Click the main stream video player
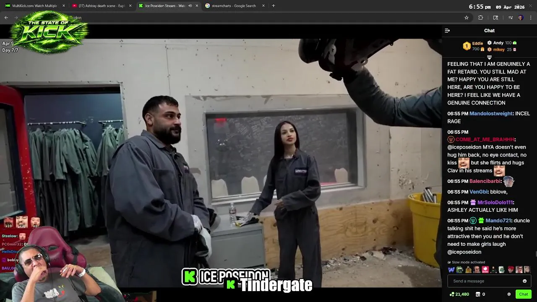537x302 pixels. click(221, 163)
